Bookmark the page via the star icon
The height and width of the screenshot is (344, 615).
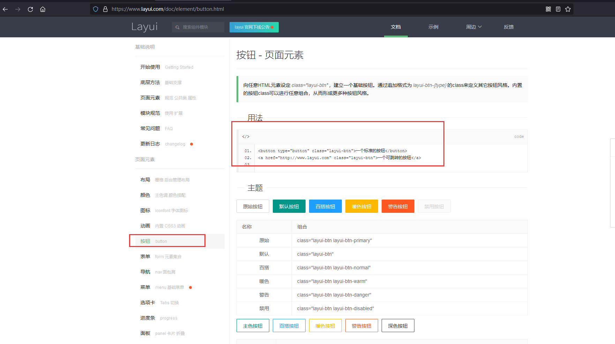568,9
